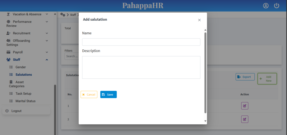Select Marital Status in sidebar
Viewport: 287px width, 135px height.
coord(25,101)
